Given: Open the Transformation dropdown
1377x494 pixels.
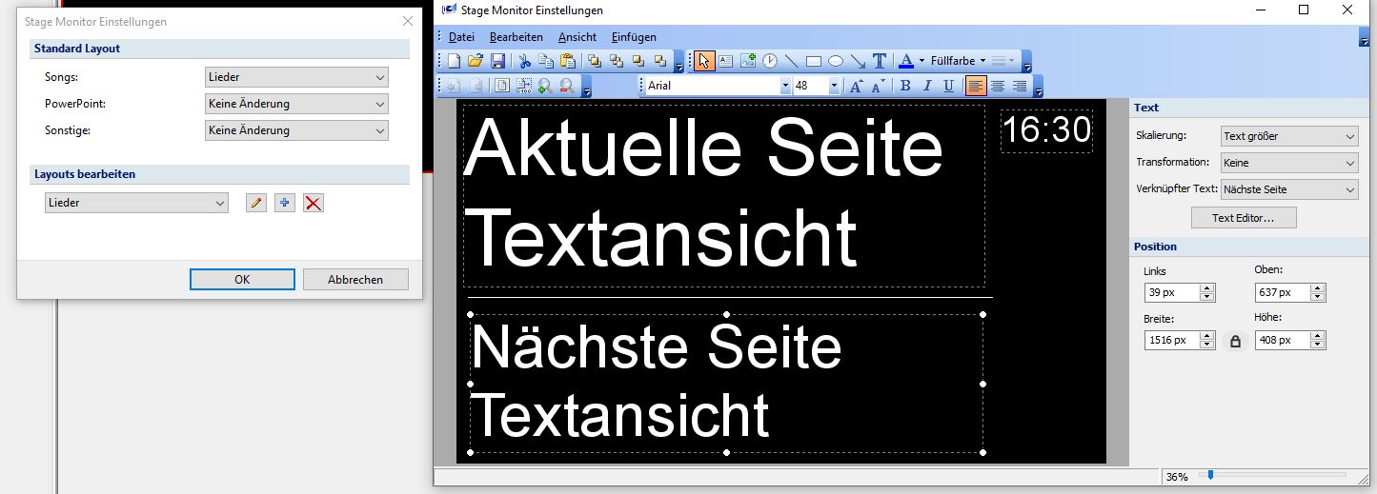Looking at the screenshot, I should point(1289,163).
